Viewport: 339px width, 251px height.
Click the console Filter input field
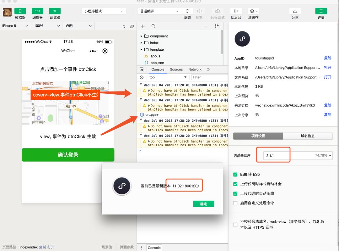210,77
